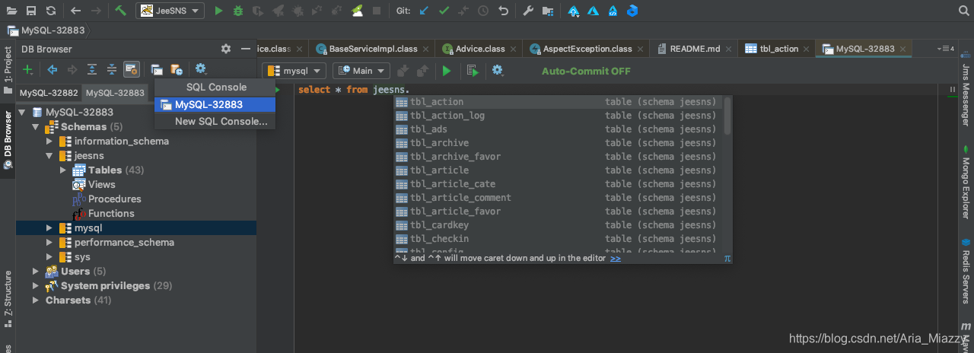Switch to the README.md tab
The image size is (974, 353).
pyautogui.click(x=695, y=49)
